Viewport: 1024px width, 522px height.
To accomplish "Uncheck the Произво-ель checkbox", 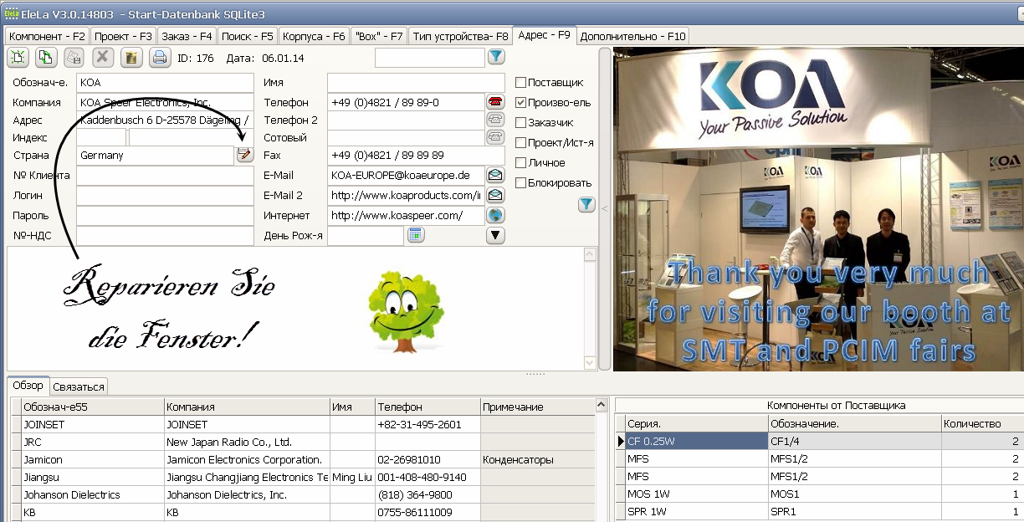I will tap(520, 103).
